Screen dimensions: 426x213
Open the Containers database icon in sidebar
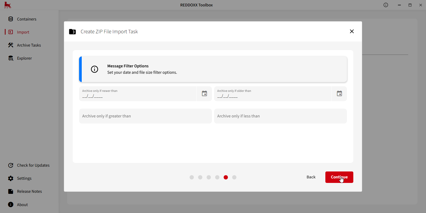11,19
